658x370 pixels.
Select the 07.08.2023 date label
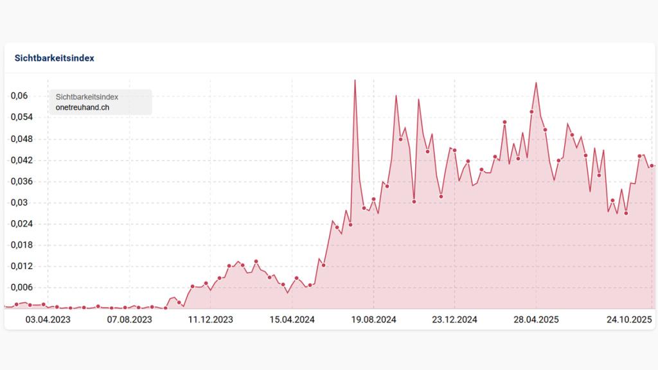click(x=129, y=319)
